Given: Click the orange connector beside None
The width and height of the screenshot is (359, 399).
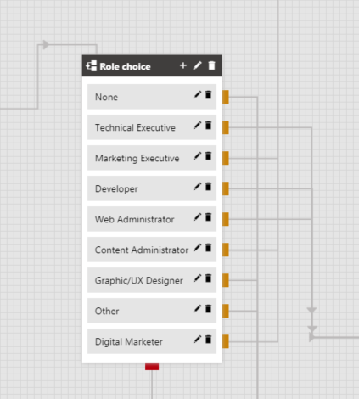Looking at the screenshot, I should coord(226,97).
